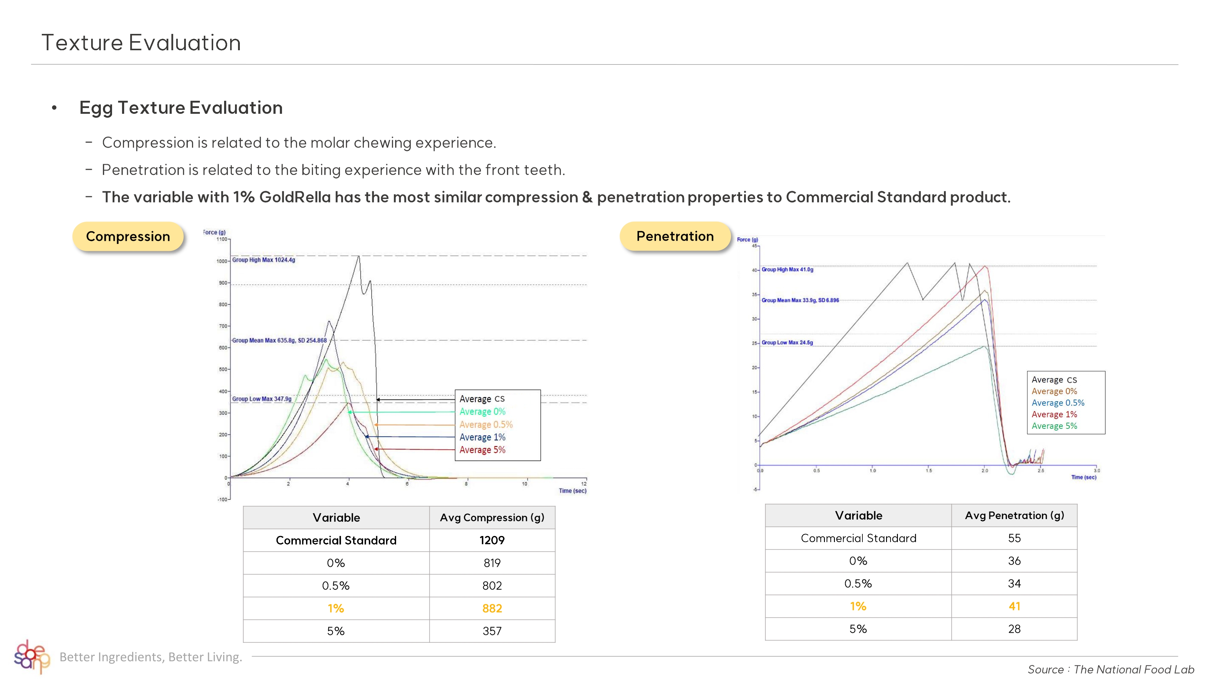1211x681 pixels.
Task: Select the Texture Evaluation slide title
Action: [x=141, y=43]
